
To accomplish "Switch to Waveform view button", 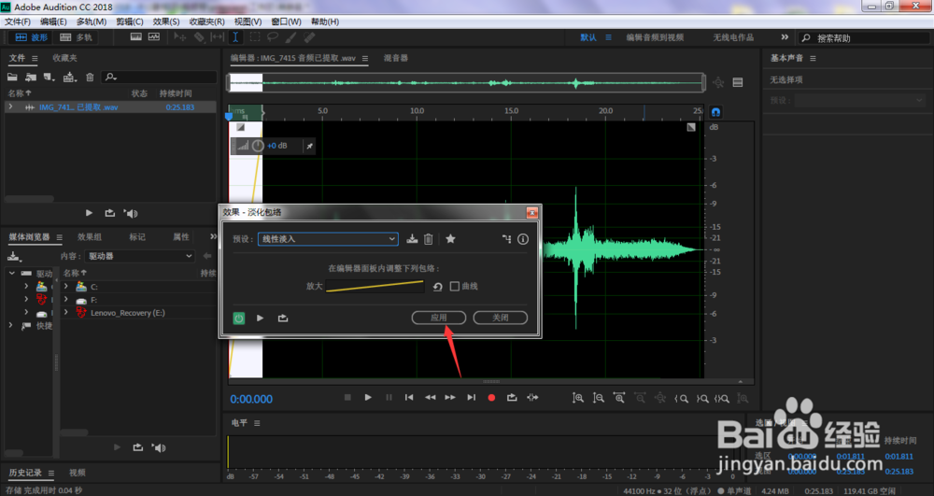I will coord(32,37).
